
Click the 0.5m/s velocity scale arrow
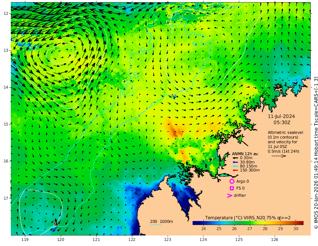click(x=279, y=156)
